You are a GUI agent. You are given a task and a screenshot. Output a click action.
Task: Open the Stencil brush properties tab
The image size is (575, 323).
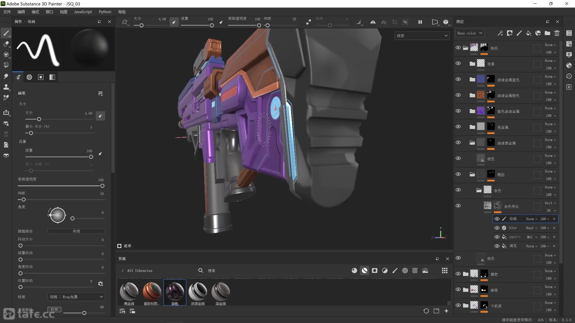pyautogui.click(x=41, y=77)
